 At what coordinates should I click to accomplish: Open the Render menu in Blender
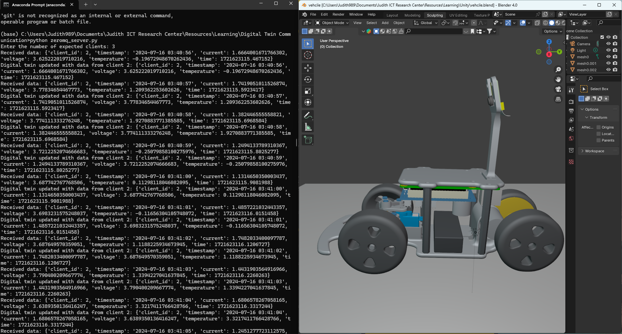[338, 14]
